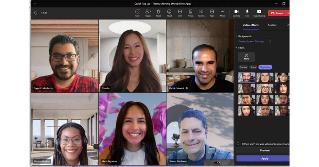Change the meeting View layout

(180, 13)
